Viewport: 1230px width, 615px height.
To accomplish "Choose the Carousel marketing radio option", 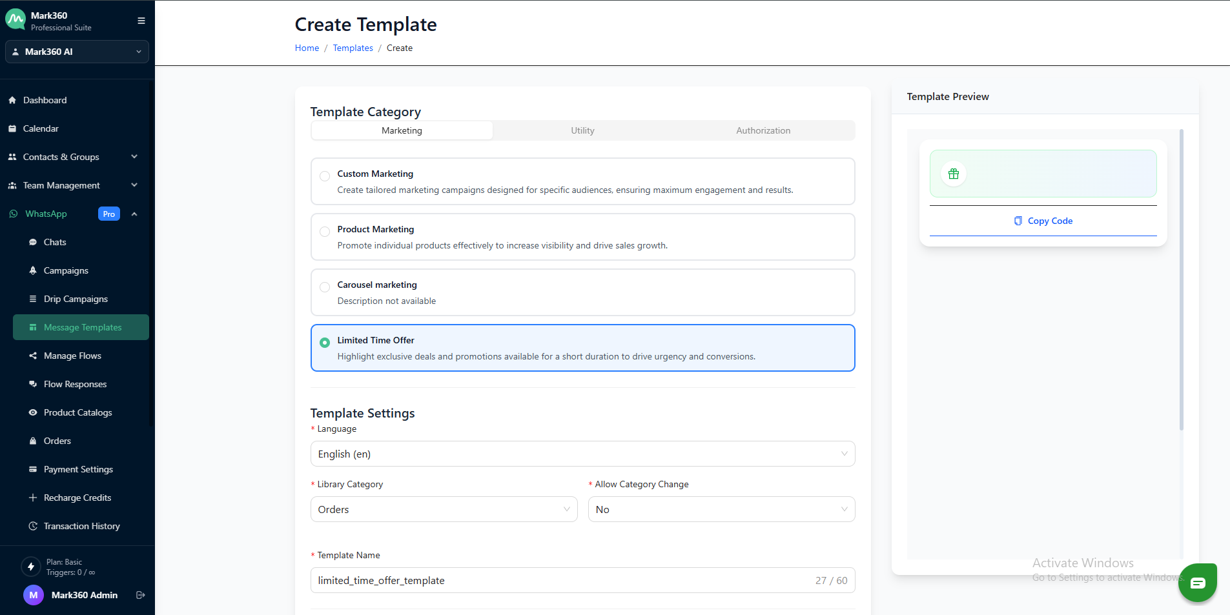I will tap(325, 287).
